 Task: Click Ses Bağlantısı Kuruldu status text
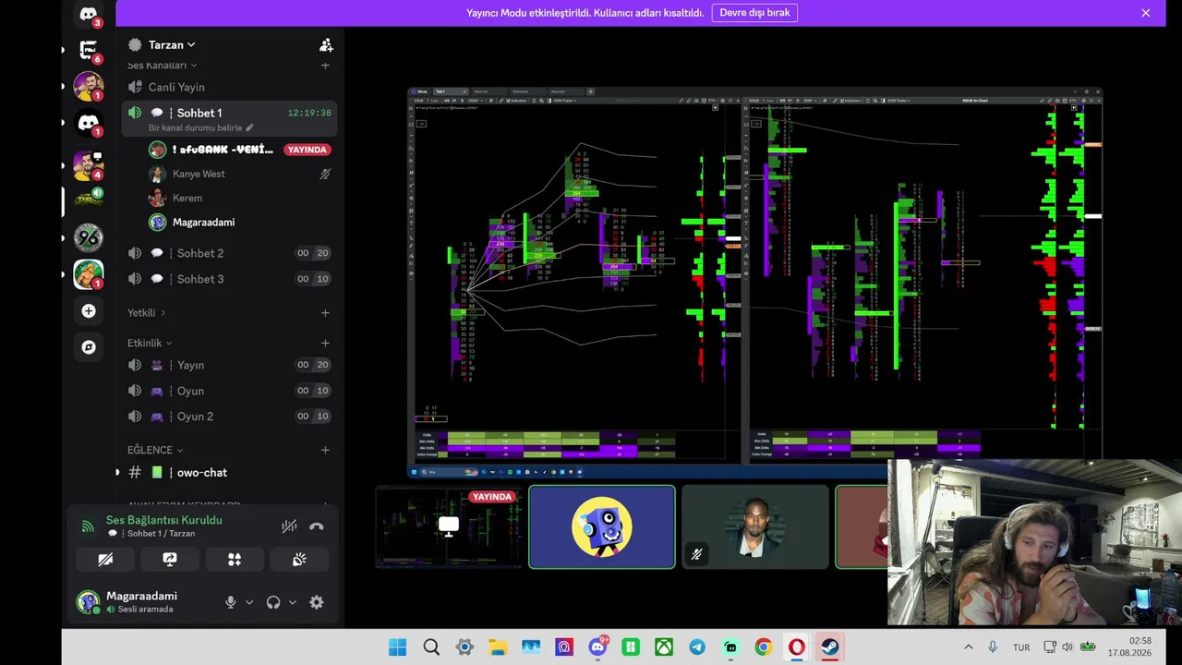coord(164,520)
